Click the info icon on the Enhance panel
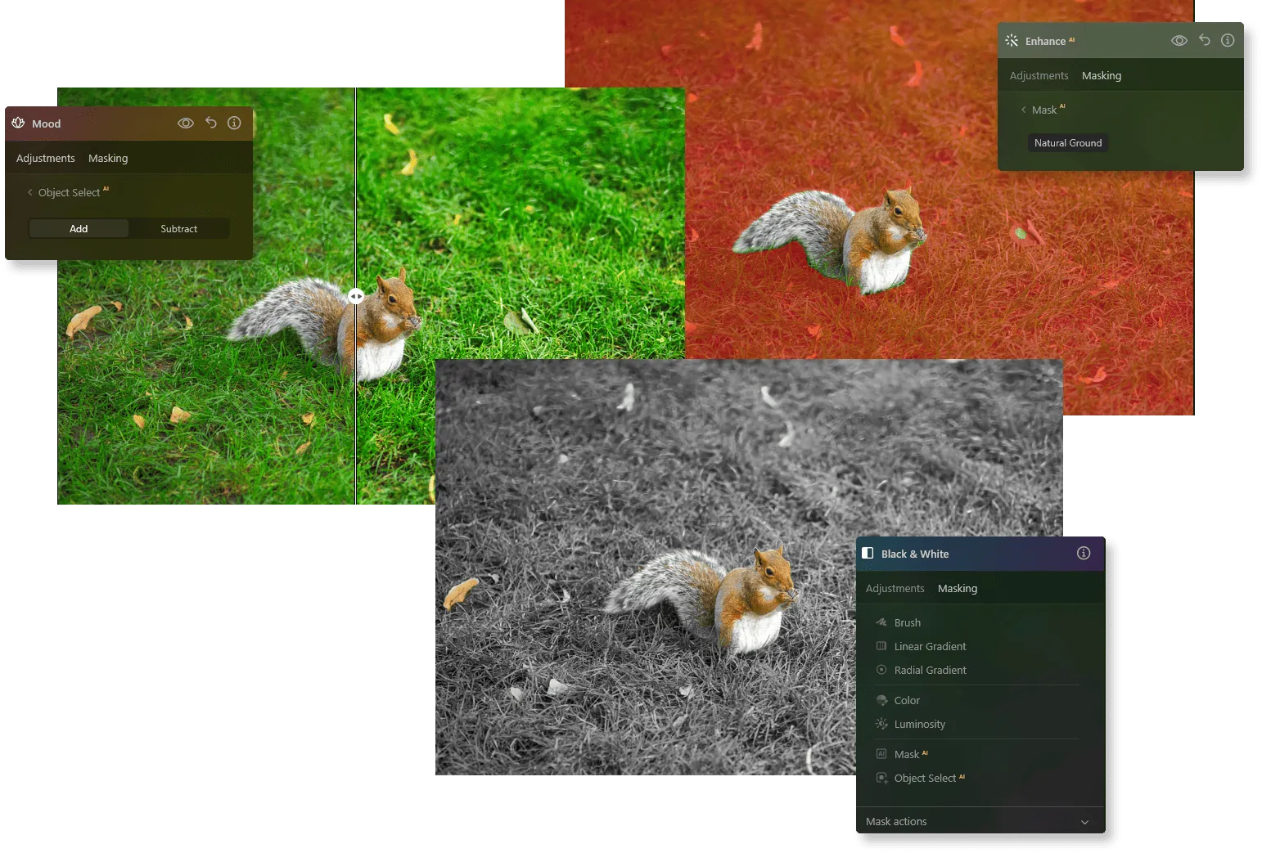This screenshot has height=853, width=1262. [1227, 39]
